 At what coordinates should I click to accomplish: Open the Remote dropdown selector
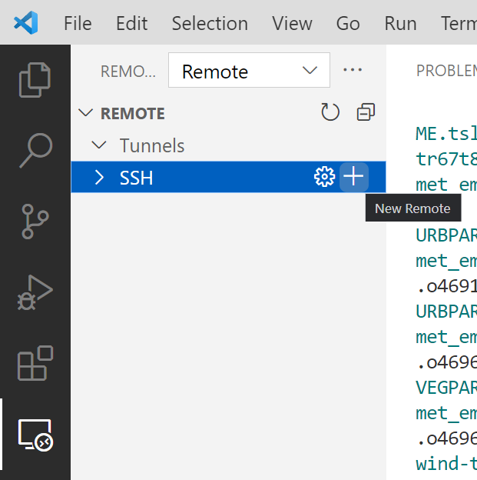pos(249,71)
